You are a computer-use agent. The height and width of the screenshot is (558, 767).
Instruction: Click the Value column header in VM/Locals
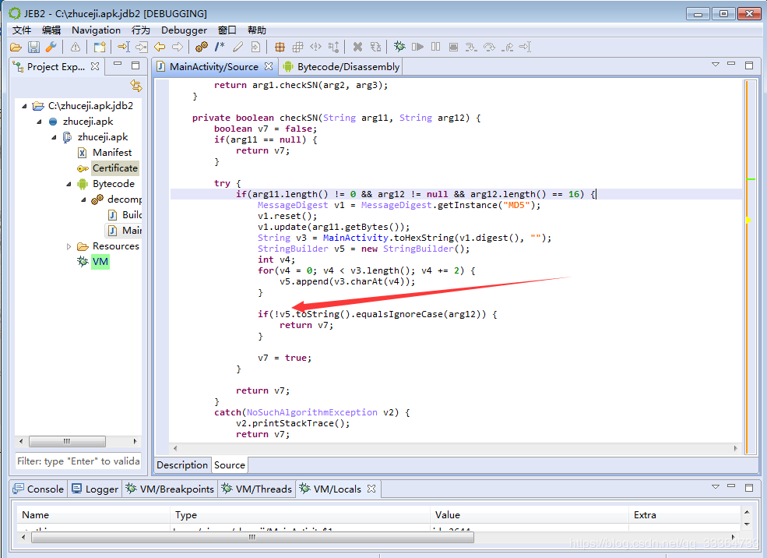point(529,515)
